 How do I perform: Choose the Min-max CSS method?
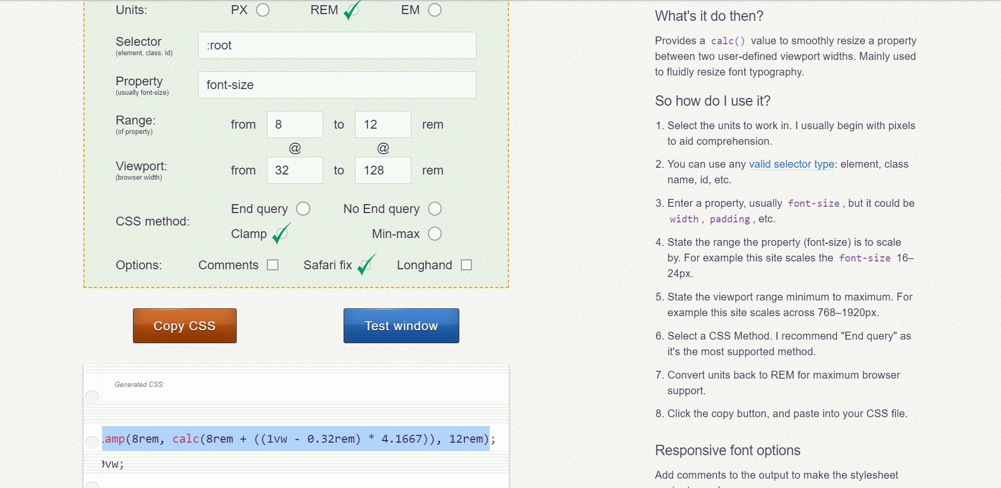[x=434, y=234]
